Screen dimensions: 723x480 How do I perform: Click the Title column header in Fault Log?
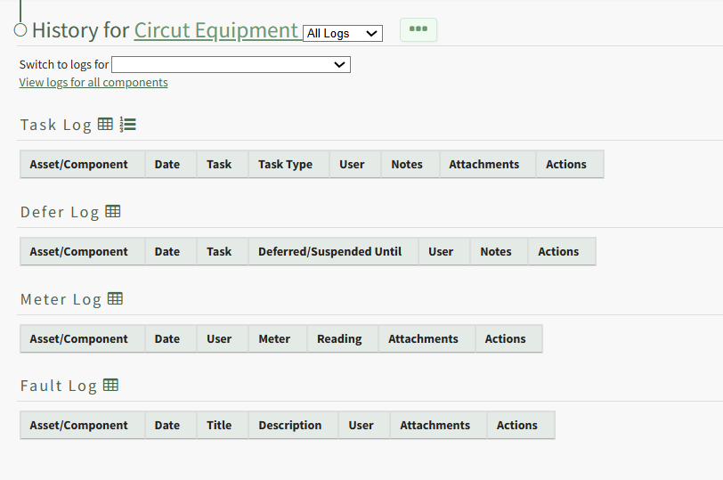[x=219, y=426]
